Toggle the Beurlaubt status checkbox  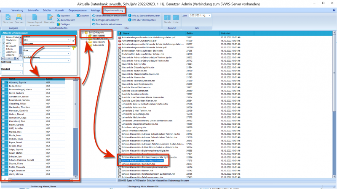pos(3,46)
